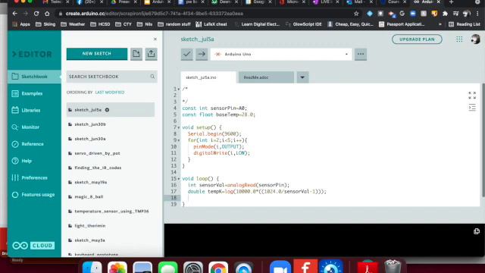Collapse the comment block fold arrow at line 1
The height and width of the screenshot is (273, 485).
[179, 89]
